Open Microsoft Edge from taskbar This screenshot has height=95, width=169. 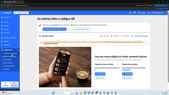point(108,93)
